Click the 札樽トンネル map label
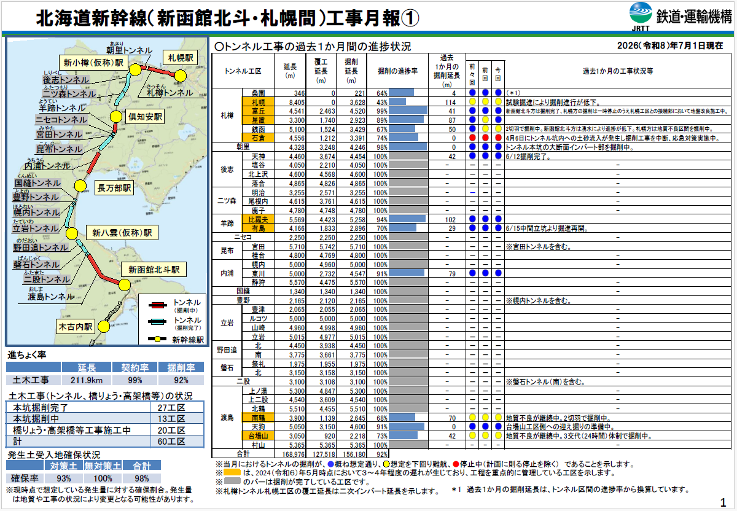The width and height of the screenshot is (737, 511). pos(170,93)
